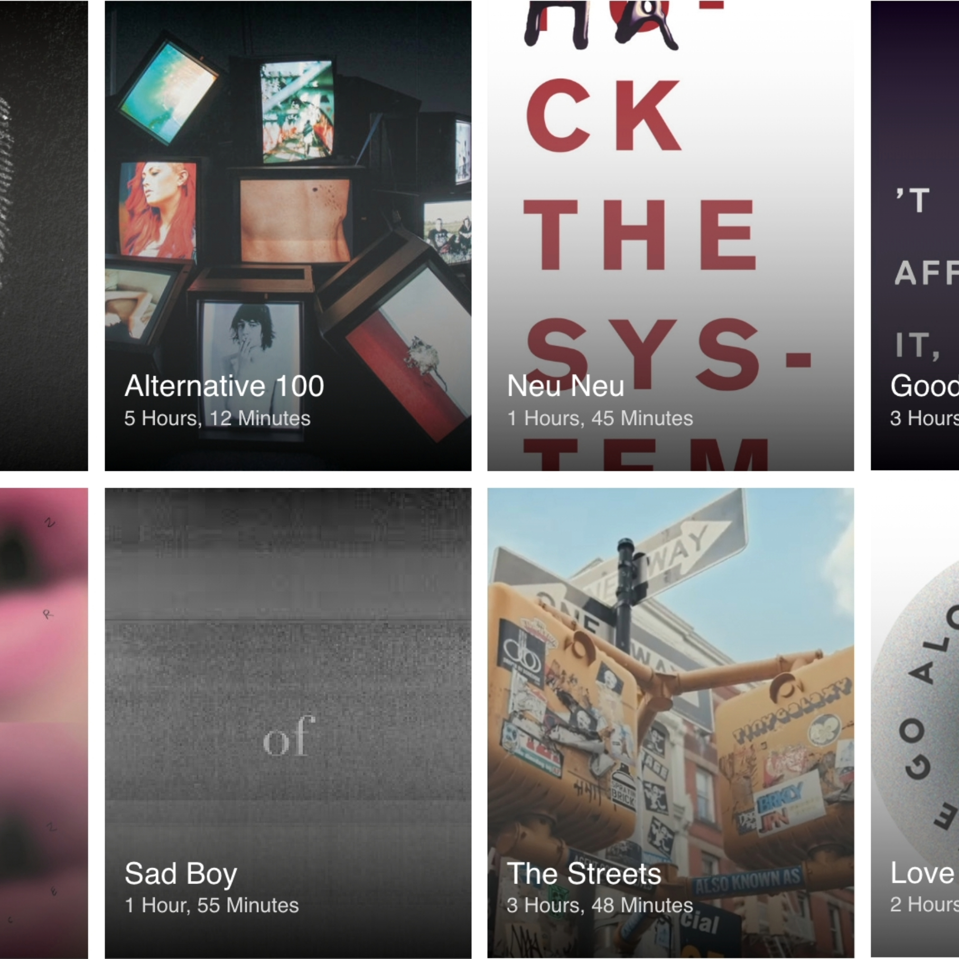Open the Sad Boy playlist tile

pos(288,723)
